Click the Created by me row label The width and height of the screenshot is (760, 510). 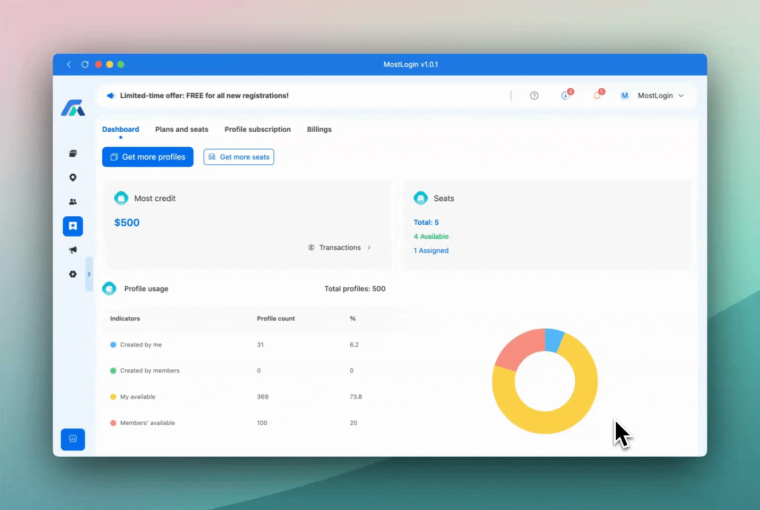(x=141, y=345)
